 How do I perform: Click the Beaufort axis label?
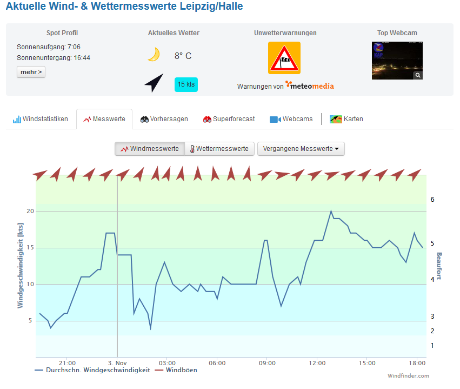tap(439, 266)
